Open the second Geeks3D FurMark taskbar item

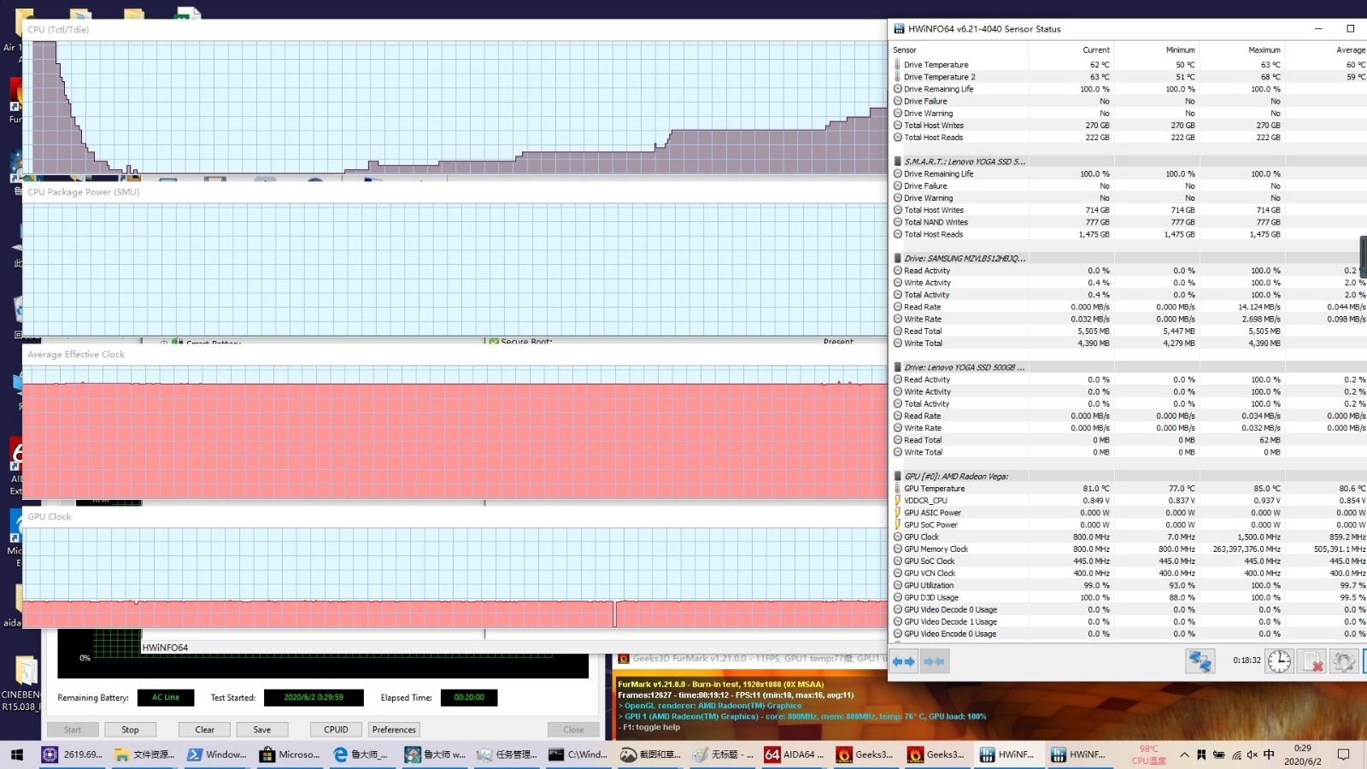pyautogui.click(x=937, y=754)
